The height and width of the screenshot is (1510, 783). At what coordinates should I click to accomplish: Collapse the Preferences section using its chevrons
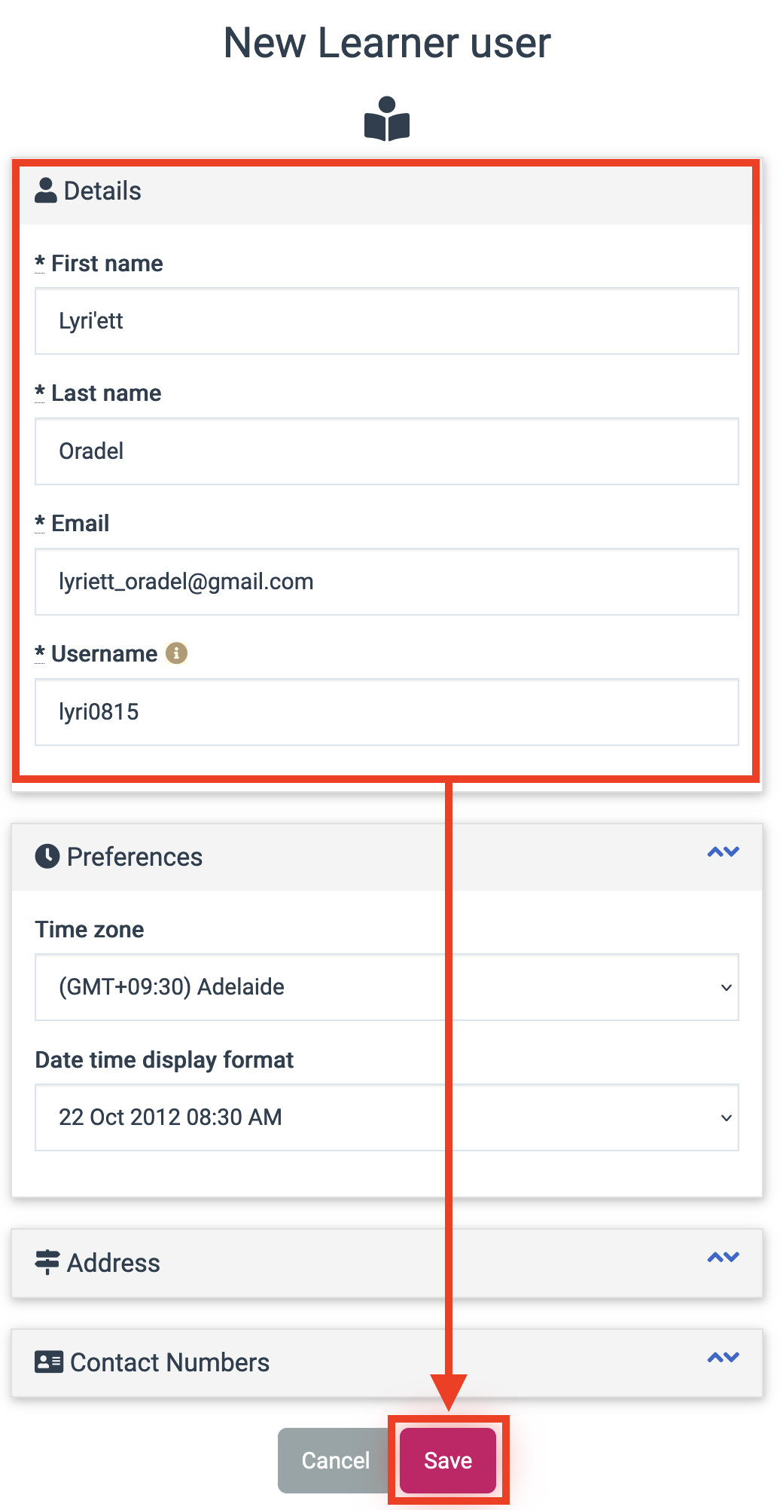coord(724,852)
